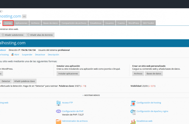Select the SEO Toolkit tab
This screenshot has height=124, width=189.
click(148, 23)
